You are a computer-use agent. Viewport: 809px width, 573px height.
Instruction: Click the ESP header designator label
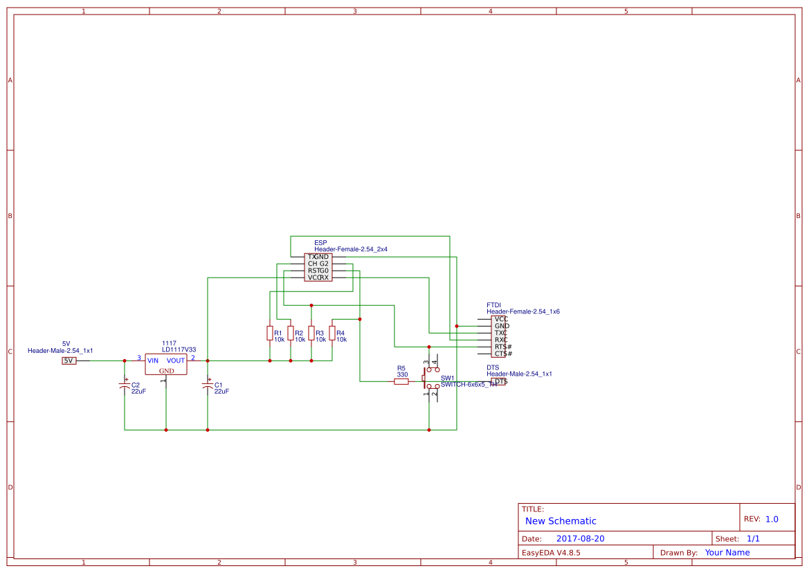(x=319, y=243)
